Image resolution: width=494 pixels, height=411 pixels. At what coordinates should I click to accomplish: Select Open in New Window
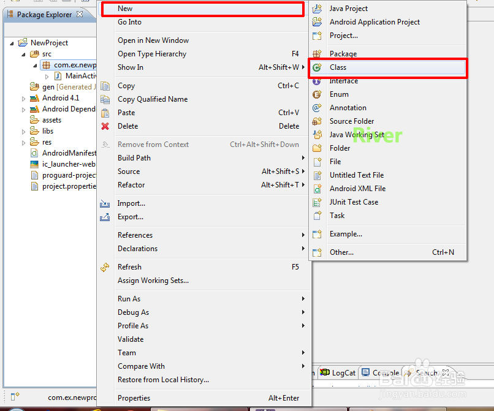[205, 40]
